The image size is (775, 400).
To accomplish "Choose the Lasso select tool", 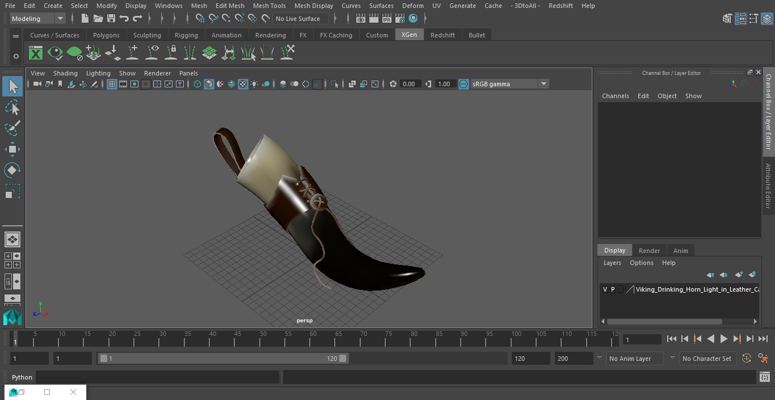I will (12, 108).
